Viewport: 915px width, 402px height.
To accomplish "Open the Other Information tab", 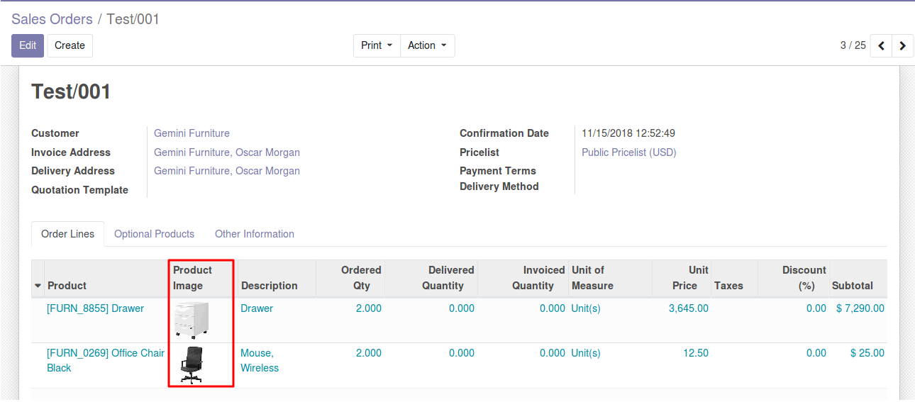I will (x=254, y=234).
